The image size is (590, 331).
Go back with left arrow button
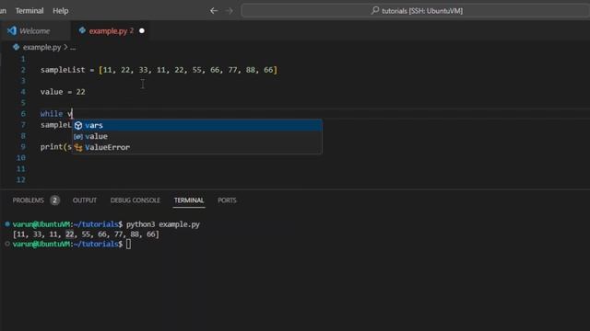214,11
